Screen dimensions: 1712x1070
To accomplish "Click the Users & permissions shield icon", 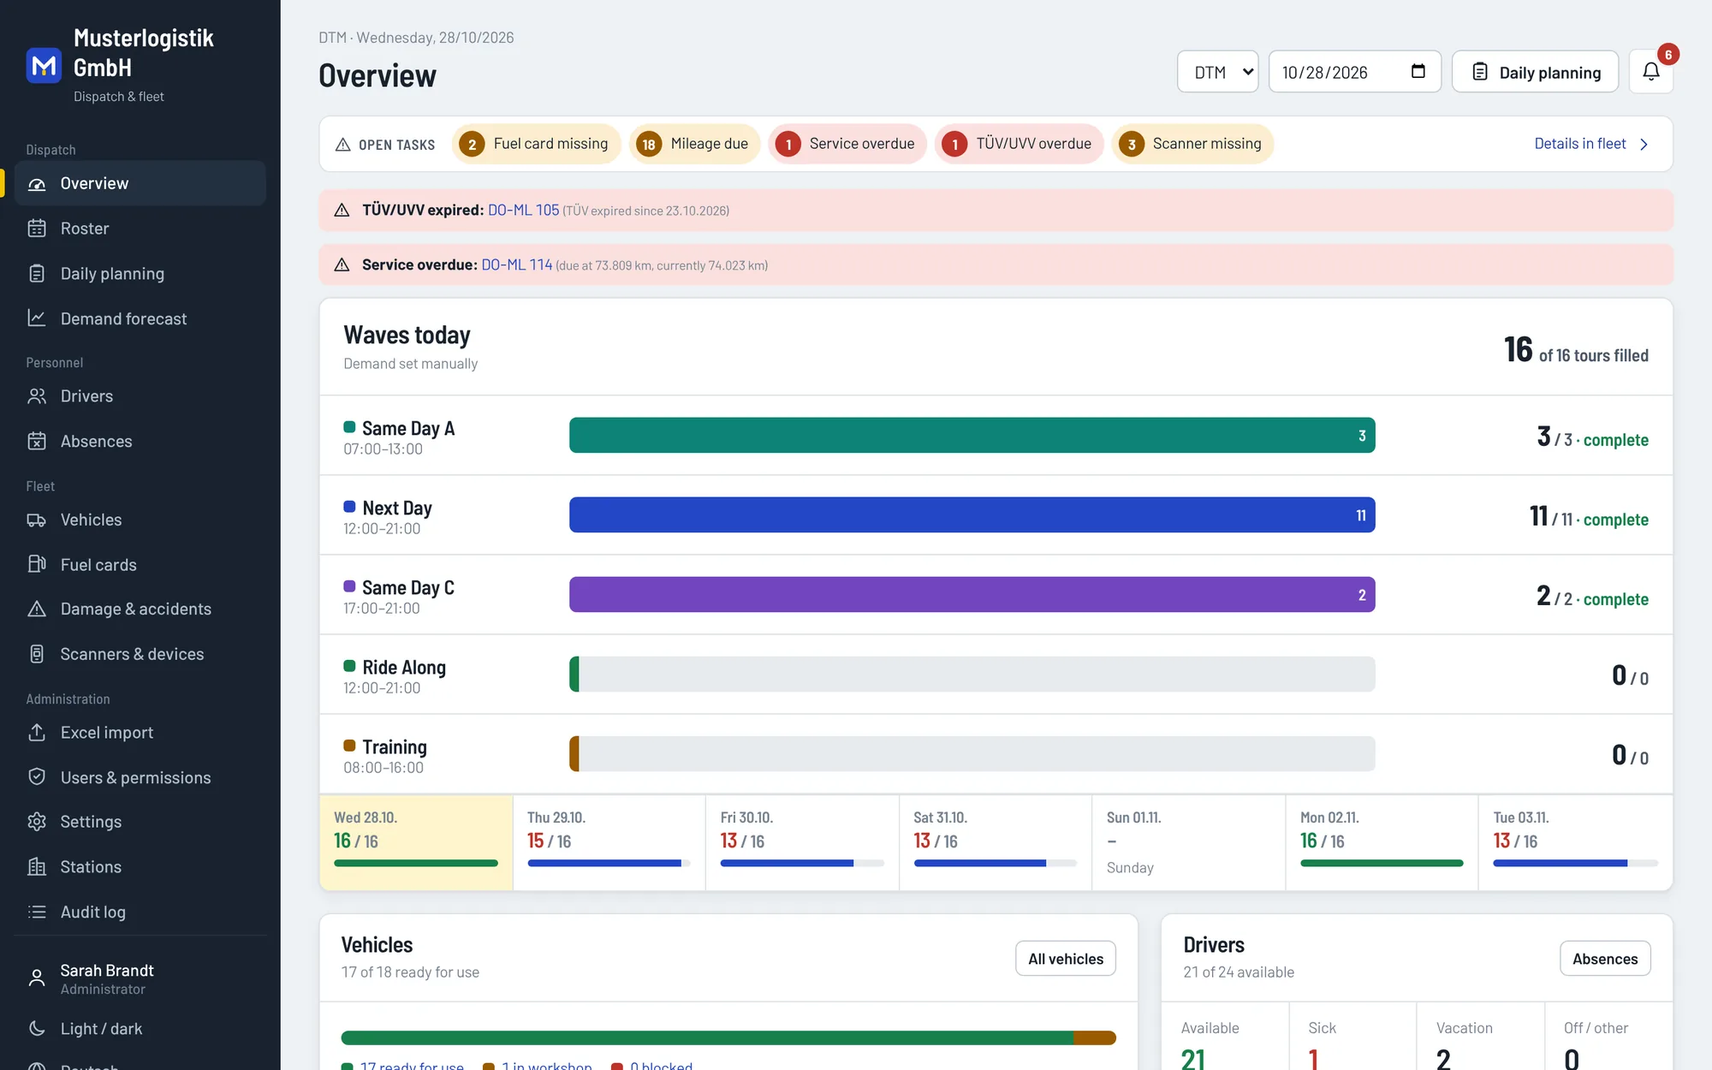I will [37, 777].
